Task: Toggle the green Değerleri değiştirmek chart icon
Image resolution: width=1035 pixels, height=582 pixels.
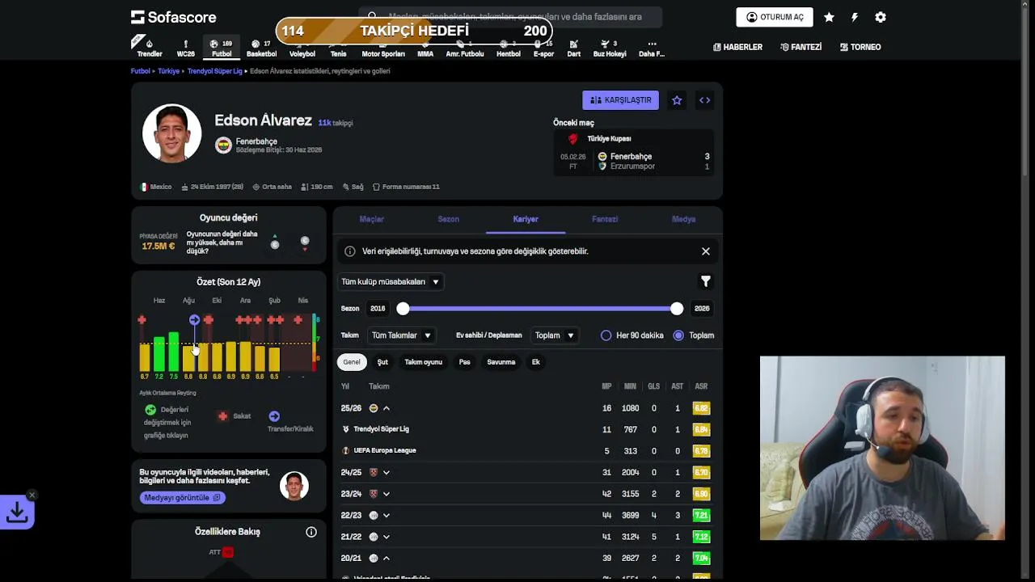Action: 150,410
